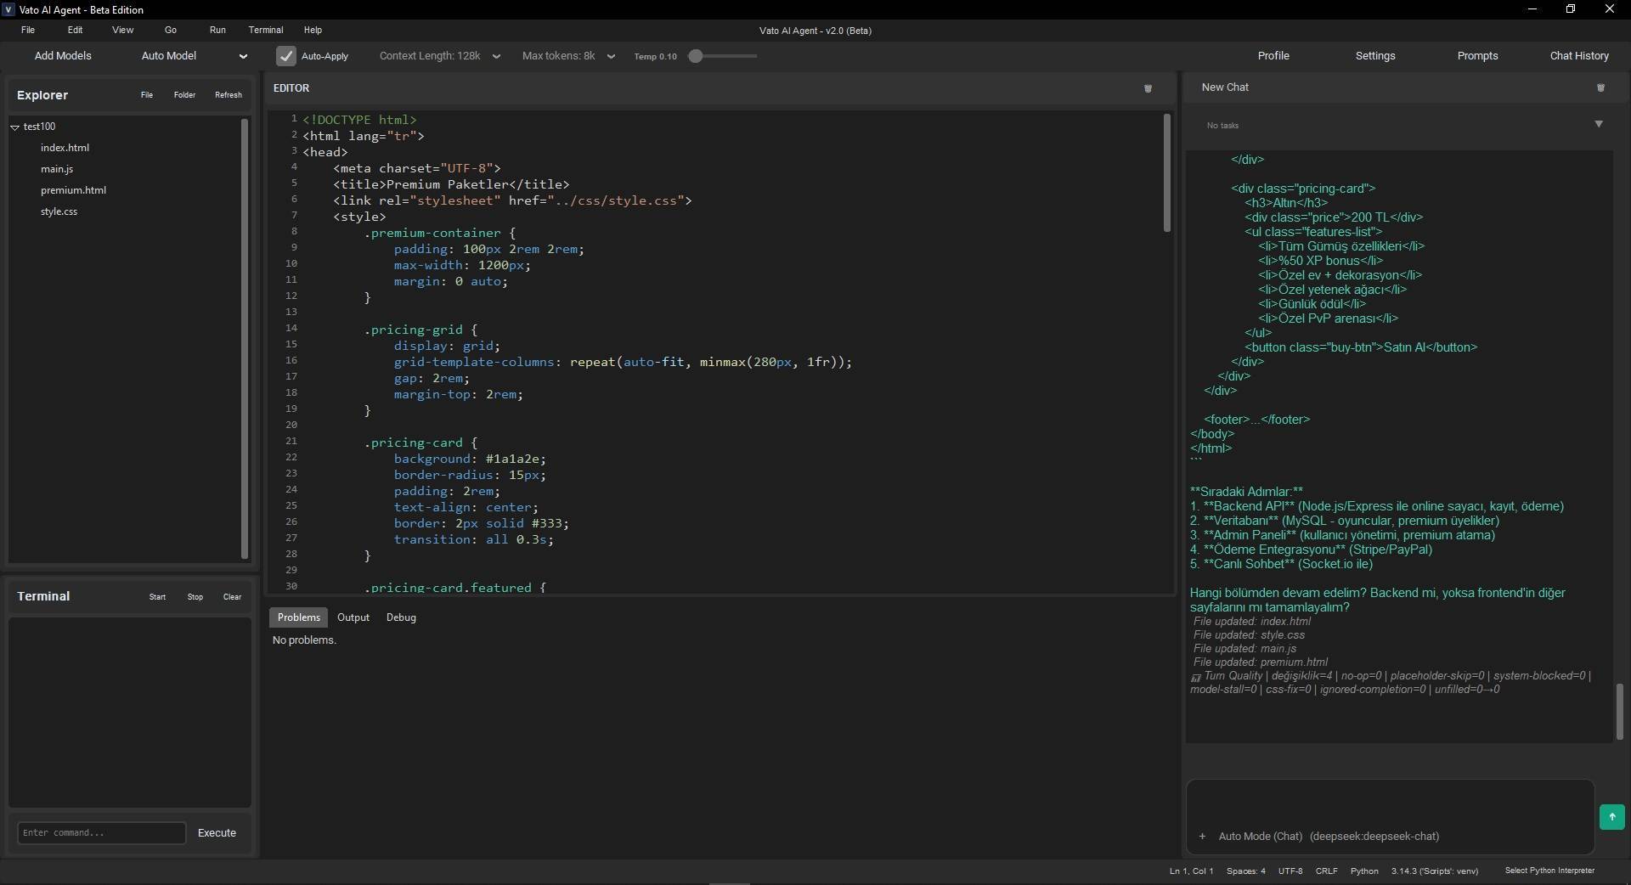The image size is (1631, 885).
Task: Open the Terminal menu in the menu bar
Action: (265, 30)
